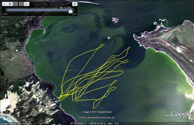Click the larger rocky island in the bay
The height and width of the screenshot is (125, 194).
[115, 20]
